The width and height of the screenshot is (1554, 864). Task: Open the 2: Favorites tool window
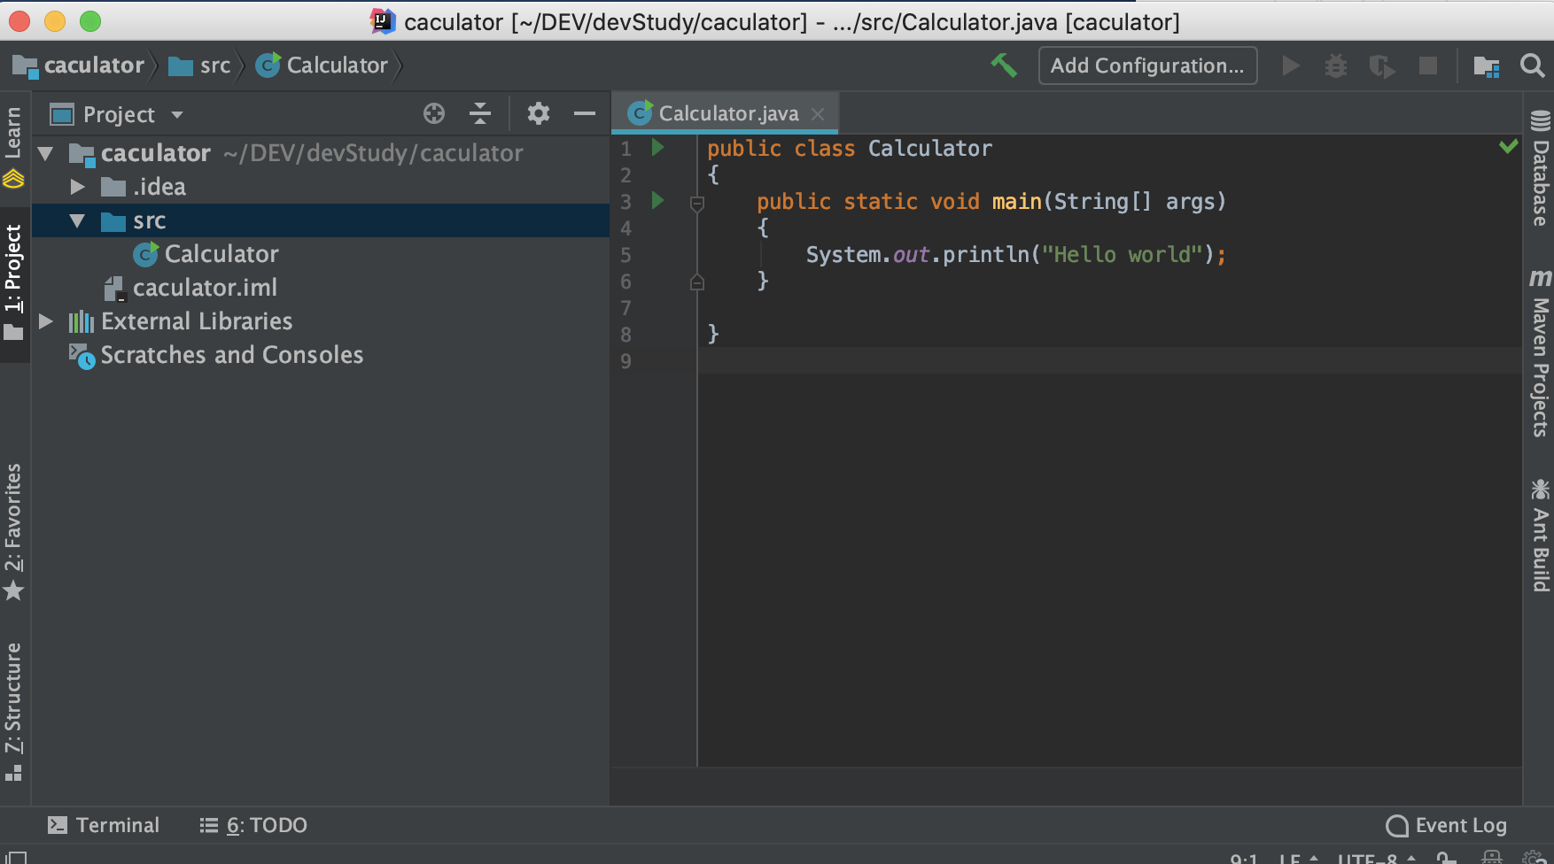(x=13, y=531)
